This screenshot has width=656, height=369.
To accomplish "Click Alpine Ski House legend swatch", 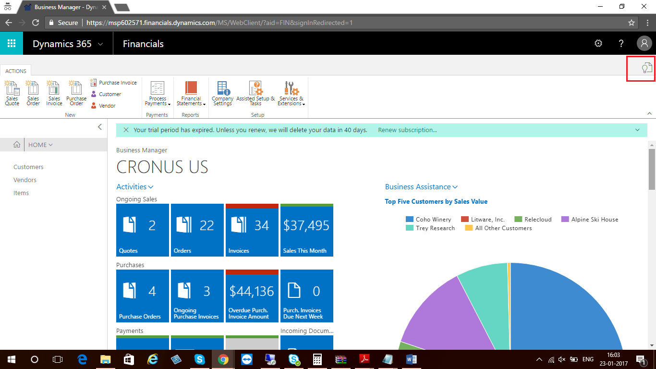I will [565, 220].
